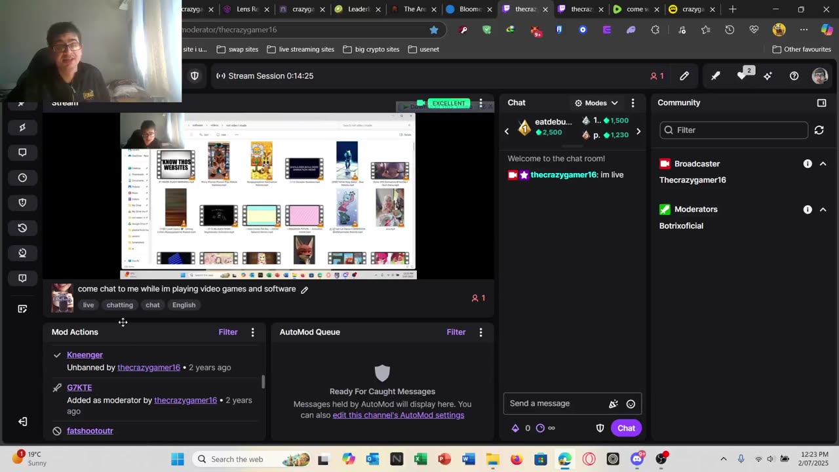The width and height of the screenshot is (839, 472).
Task: Expand the Windows system tray hidden icons
Action: [x=724, y=459]
